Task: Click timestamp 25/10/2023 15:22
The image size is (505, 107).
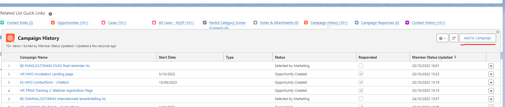Action: click(x=426, y=74)
